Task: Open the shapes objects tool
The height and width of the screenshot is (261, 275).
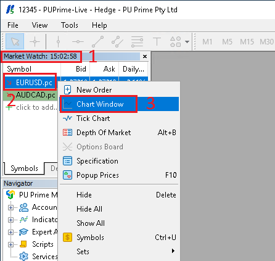Action: [175, 41]
